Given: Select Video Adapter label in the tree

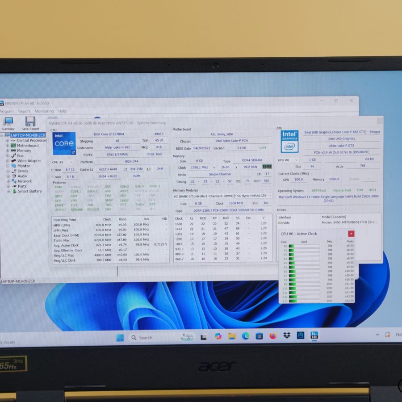Looking at the screenshot, I should pyautogui.click(x=29, y=161).
